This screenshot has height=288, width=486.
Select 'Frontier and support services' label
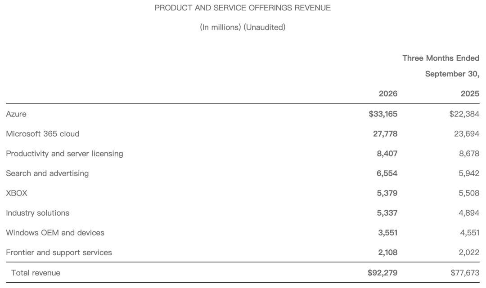pos(59,253)
